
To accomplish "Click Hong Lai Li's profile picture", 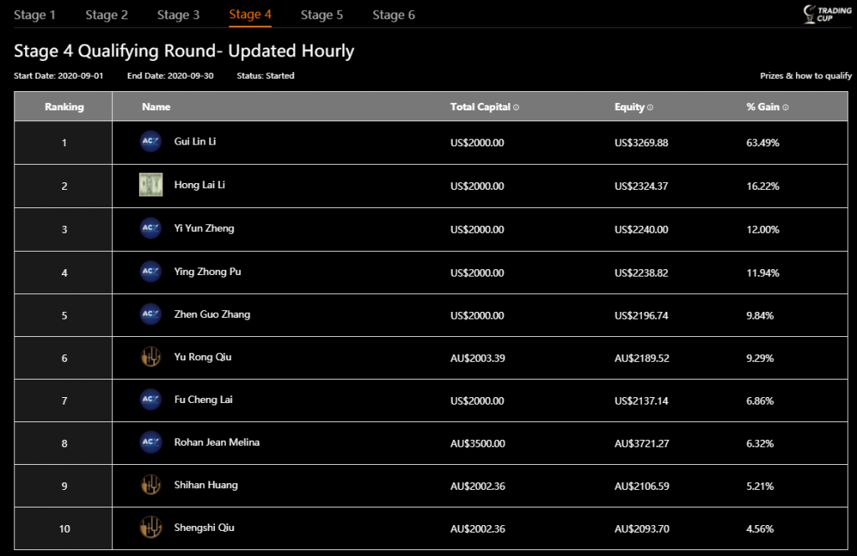I will [x=150, y=185].
